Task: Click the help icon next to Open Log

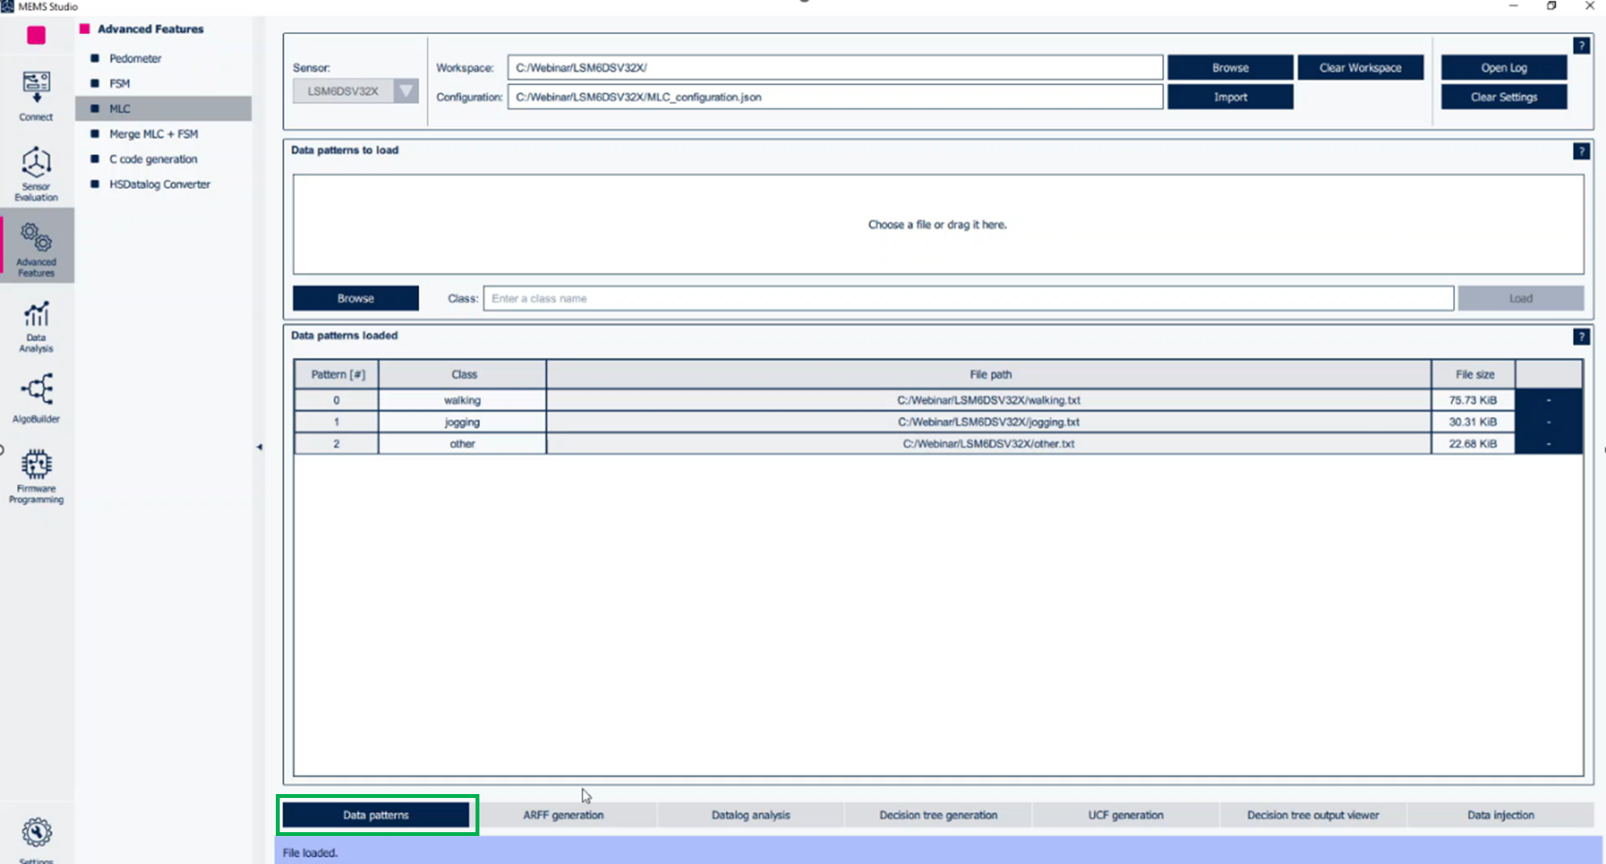Action: click(x=1581, y=45)
